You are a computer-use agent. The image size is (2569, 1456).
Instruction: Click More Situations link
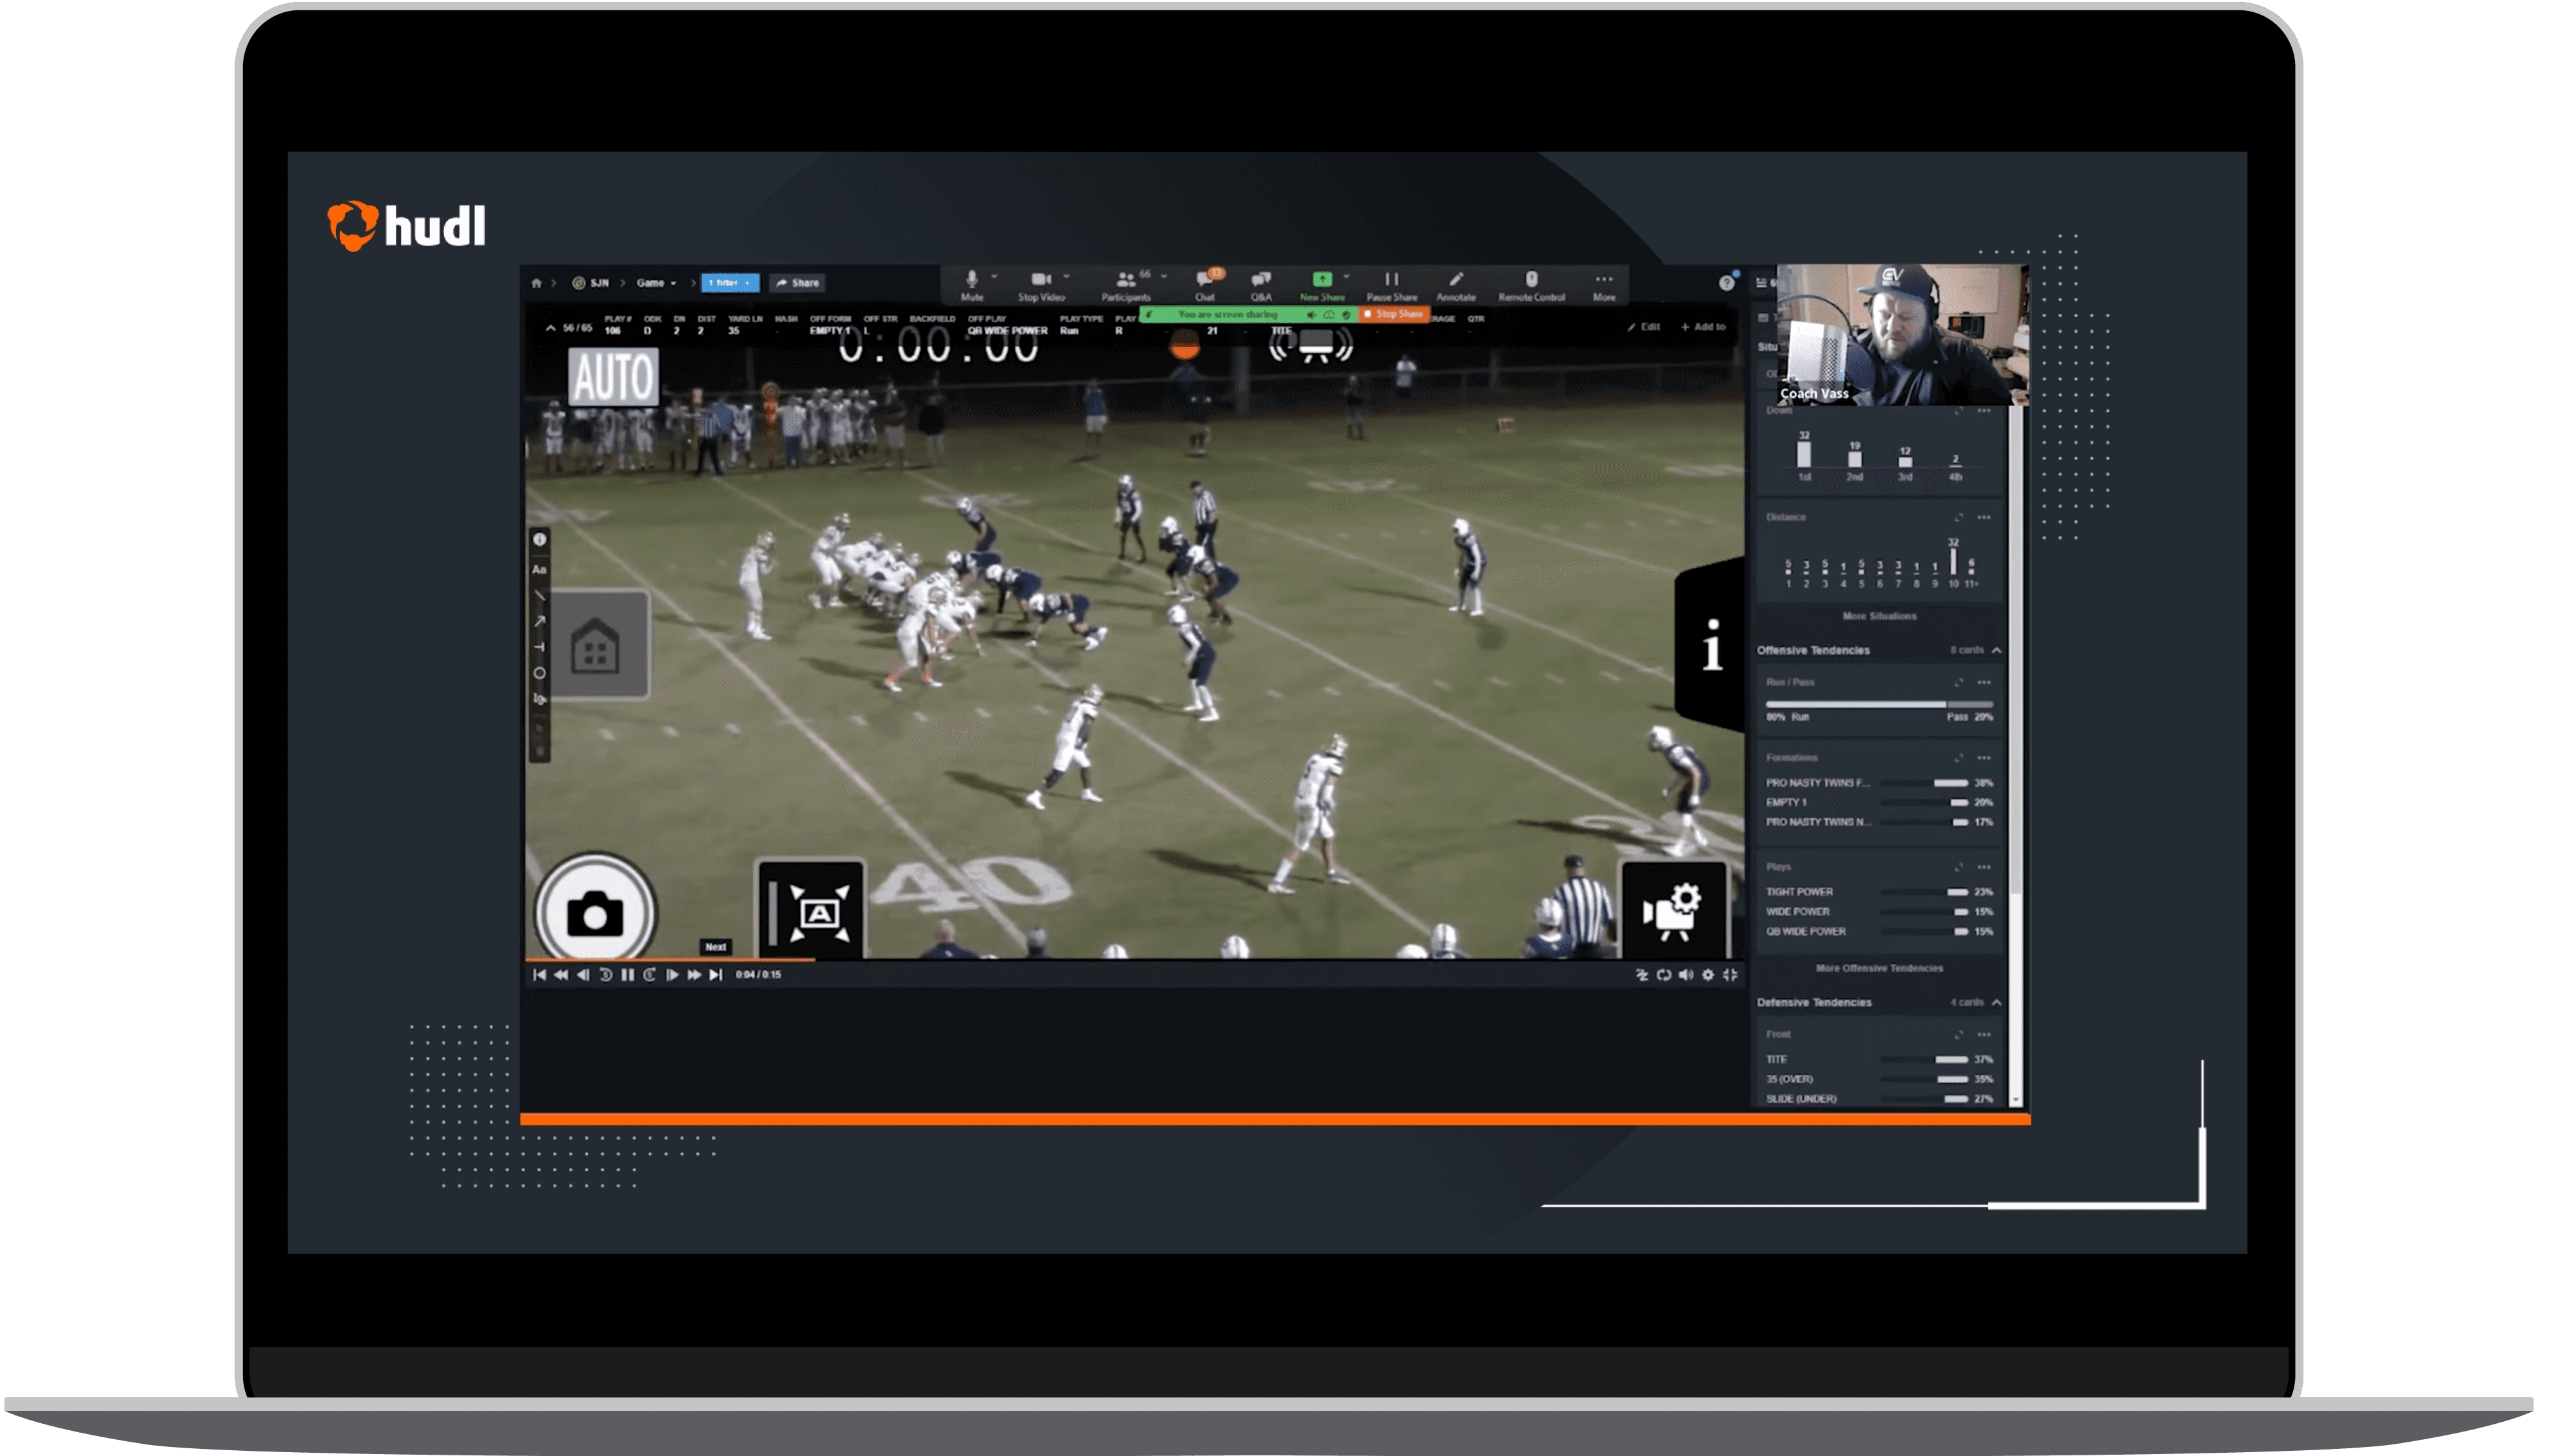click(1880, 617)
